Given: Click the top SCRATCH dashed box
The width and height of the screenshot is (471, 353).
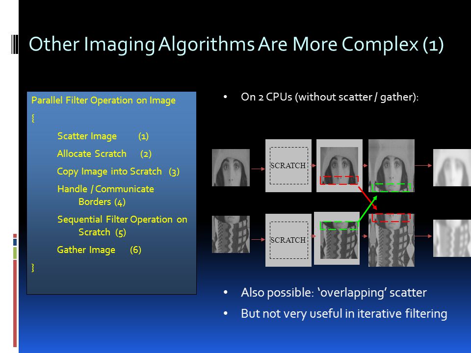Looking at the screenshot, I should (288, 165).
